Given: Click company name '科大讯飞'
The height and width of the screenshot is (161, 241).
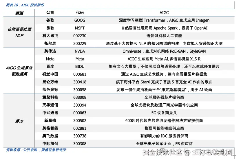Looking at the screenshot, I should (x=50, y=36).
